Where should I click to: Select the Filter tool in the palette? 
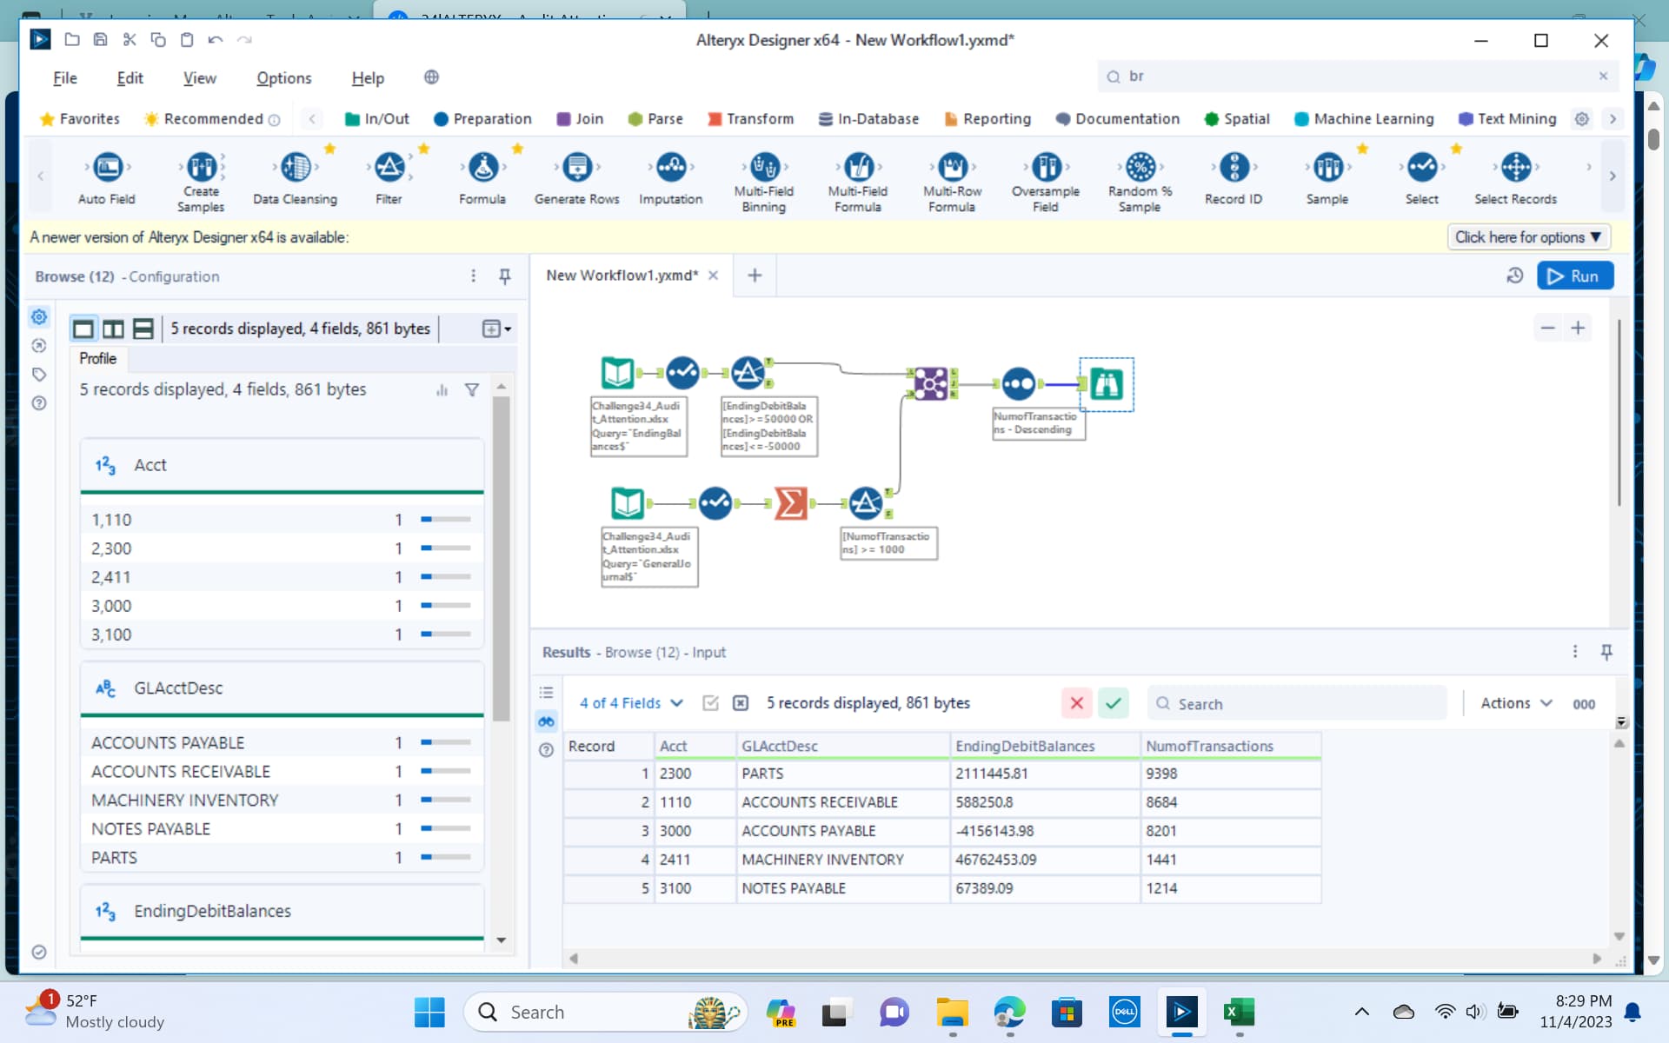(x=389, y=179)
